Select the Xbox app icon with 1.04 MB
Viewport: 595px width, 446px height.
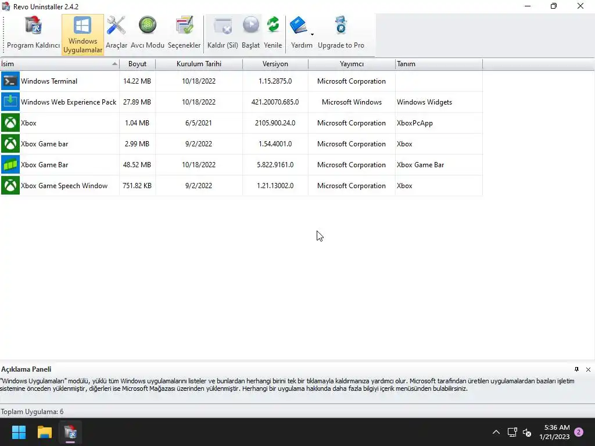(10, 123)
